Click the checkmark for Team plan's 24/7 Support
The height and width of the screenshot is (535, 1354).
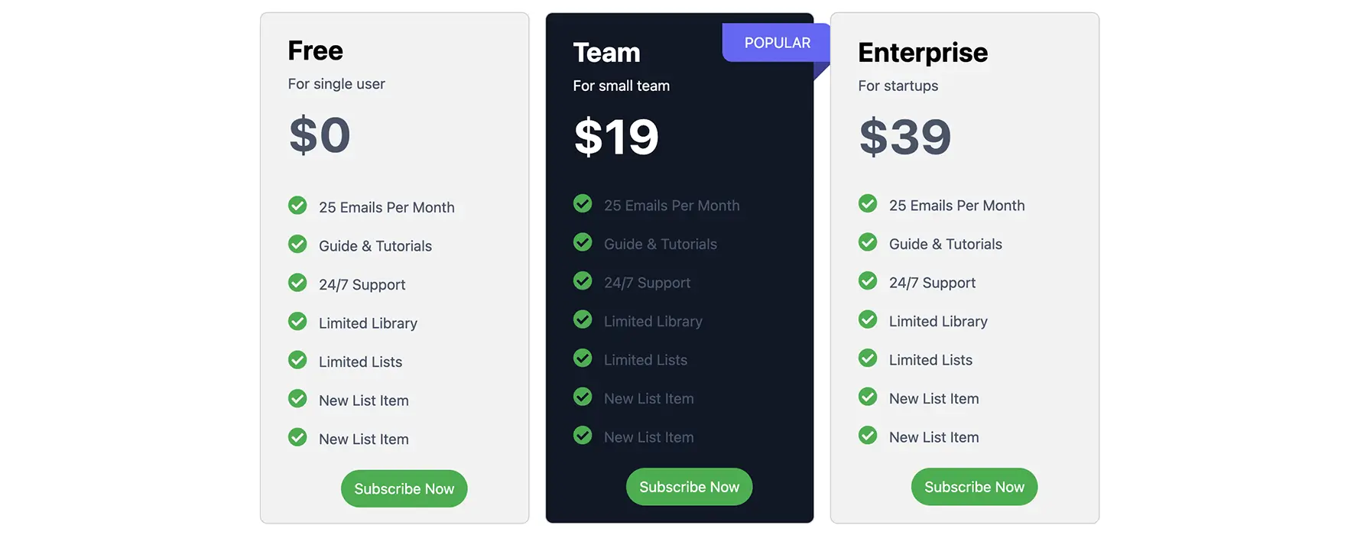coord(583,281)
